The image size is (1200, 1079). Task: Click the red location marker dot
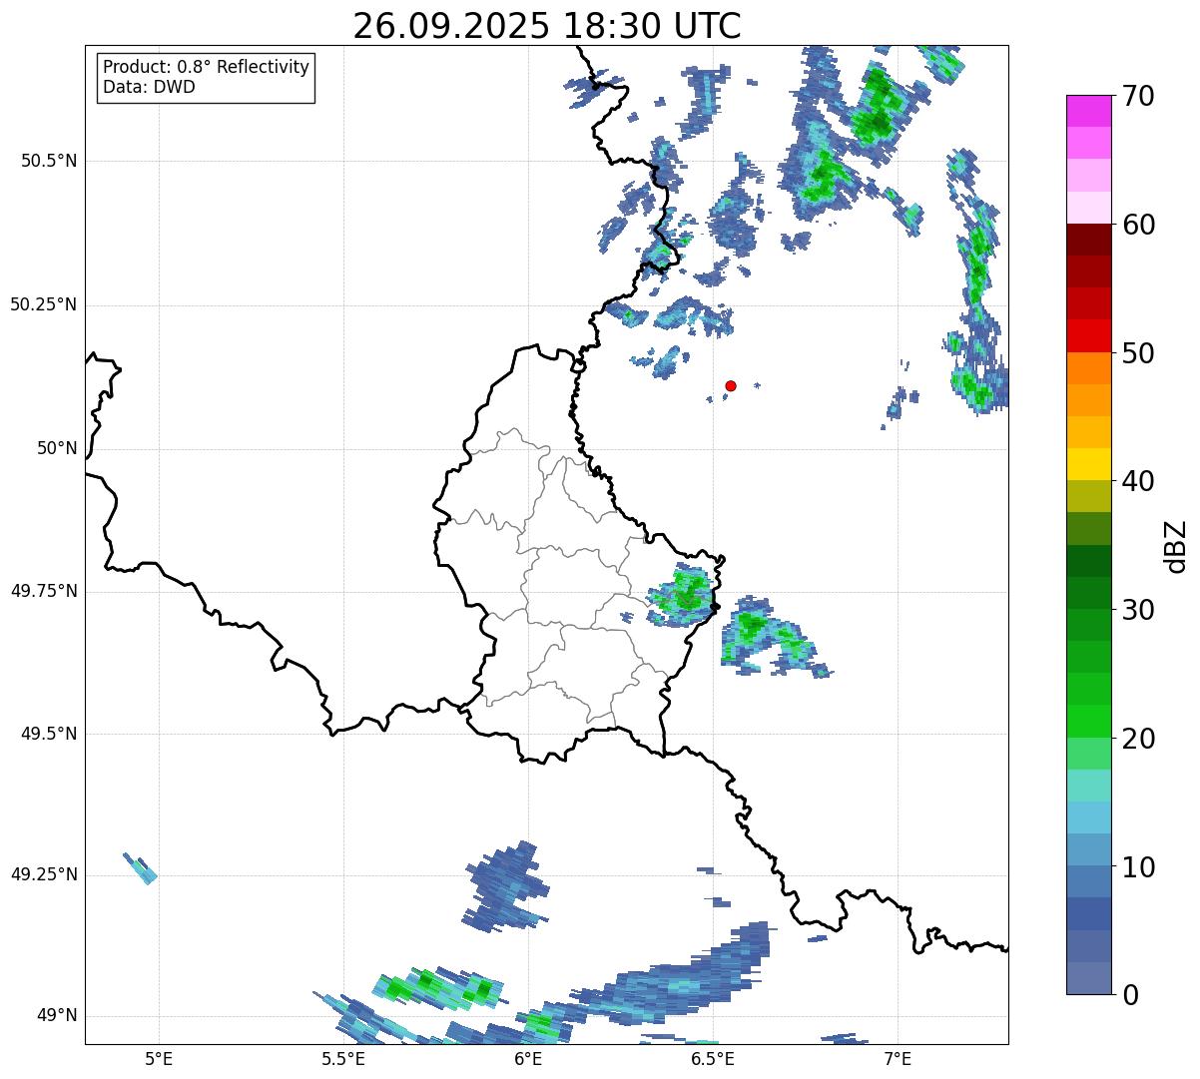[x=731, y=385]
